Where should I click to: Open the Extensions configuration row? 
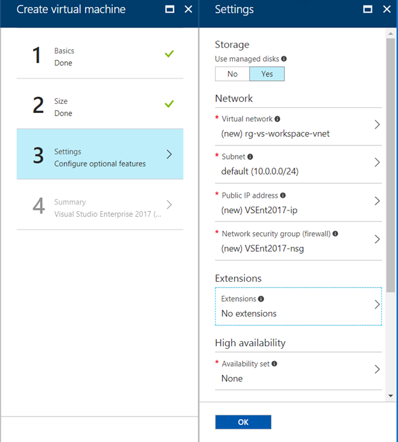(x=298, y=306)
